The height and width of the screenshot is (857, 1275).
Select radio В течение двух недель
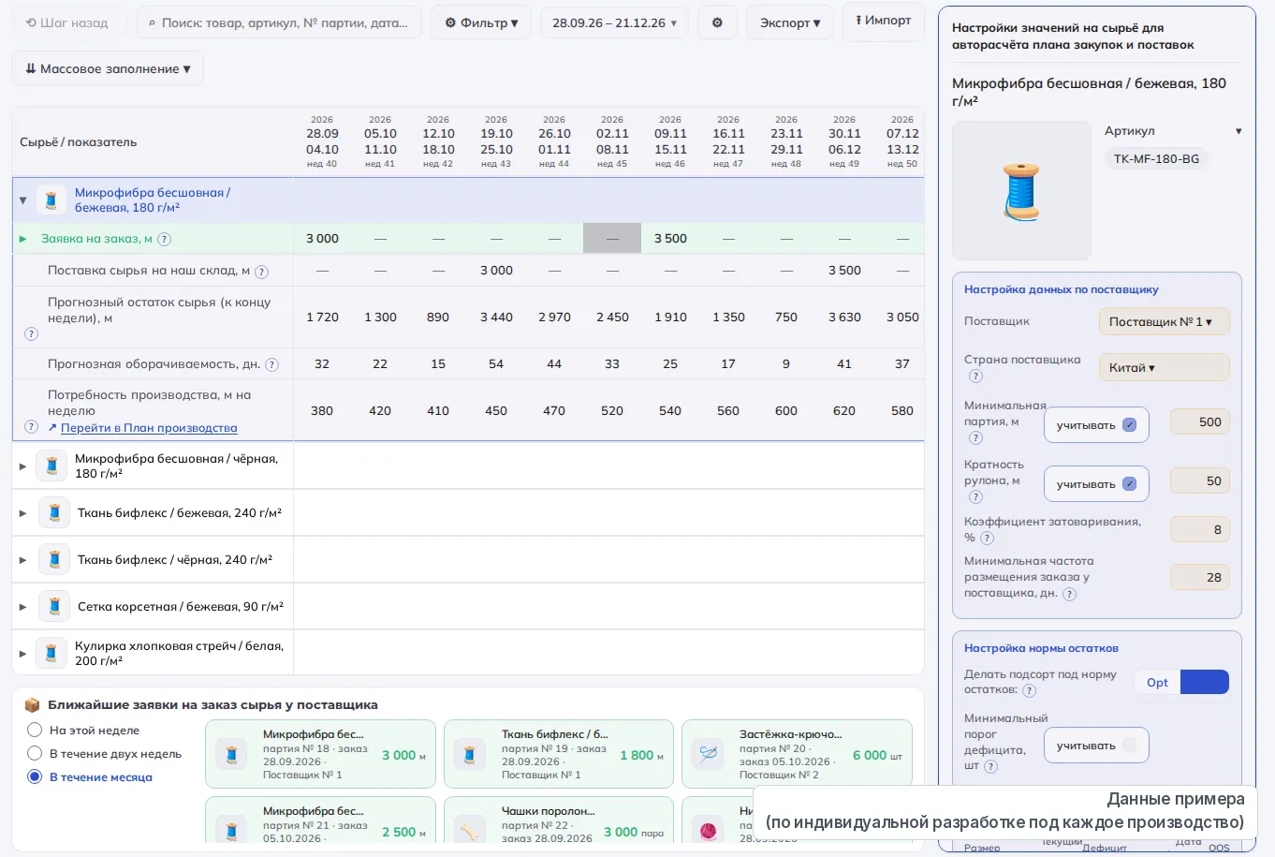(35, 753)
